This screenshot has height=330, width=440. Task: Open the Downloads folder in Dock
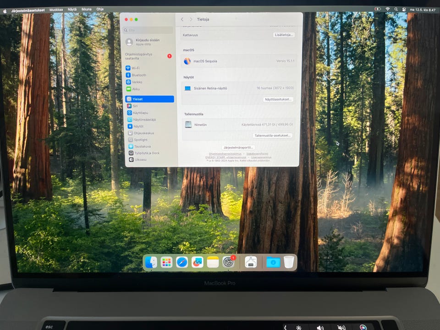273,262
